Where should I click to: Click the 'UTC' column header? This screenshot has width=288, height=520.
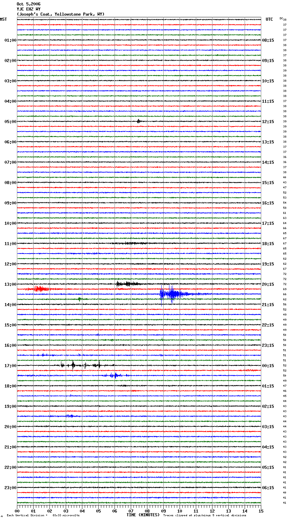click(x=269, y=19)
